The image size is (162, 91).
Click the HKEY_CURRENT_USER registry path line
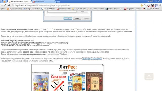pos(34,43)
